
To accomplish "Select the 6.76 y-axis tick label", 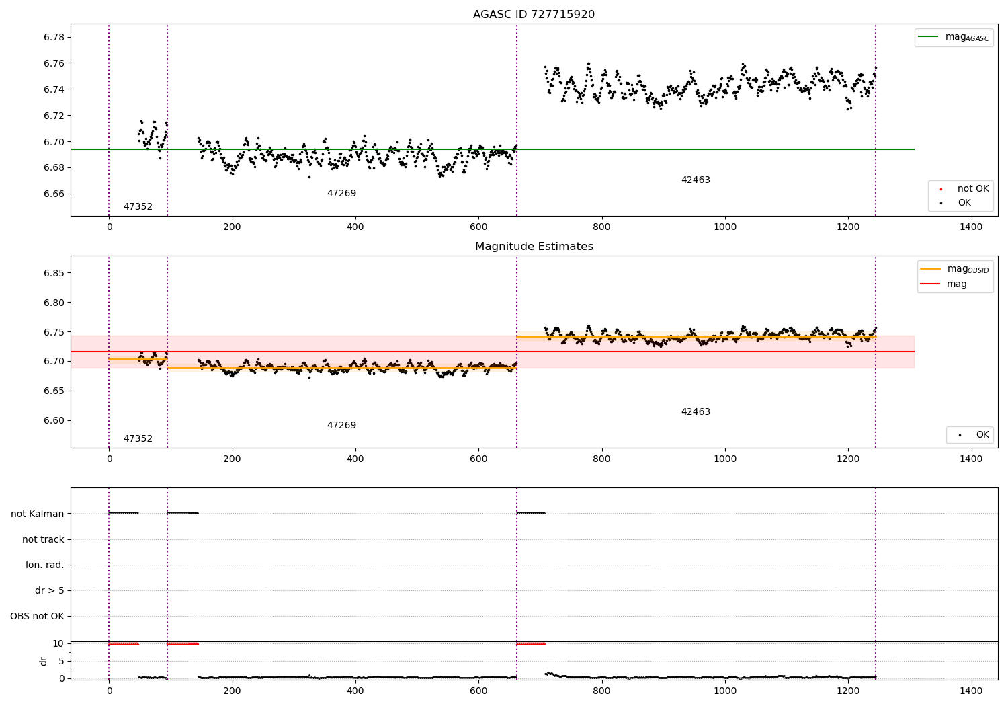I will tap(54, 63).
